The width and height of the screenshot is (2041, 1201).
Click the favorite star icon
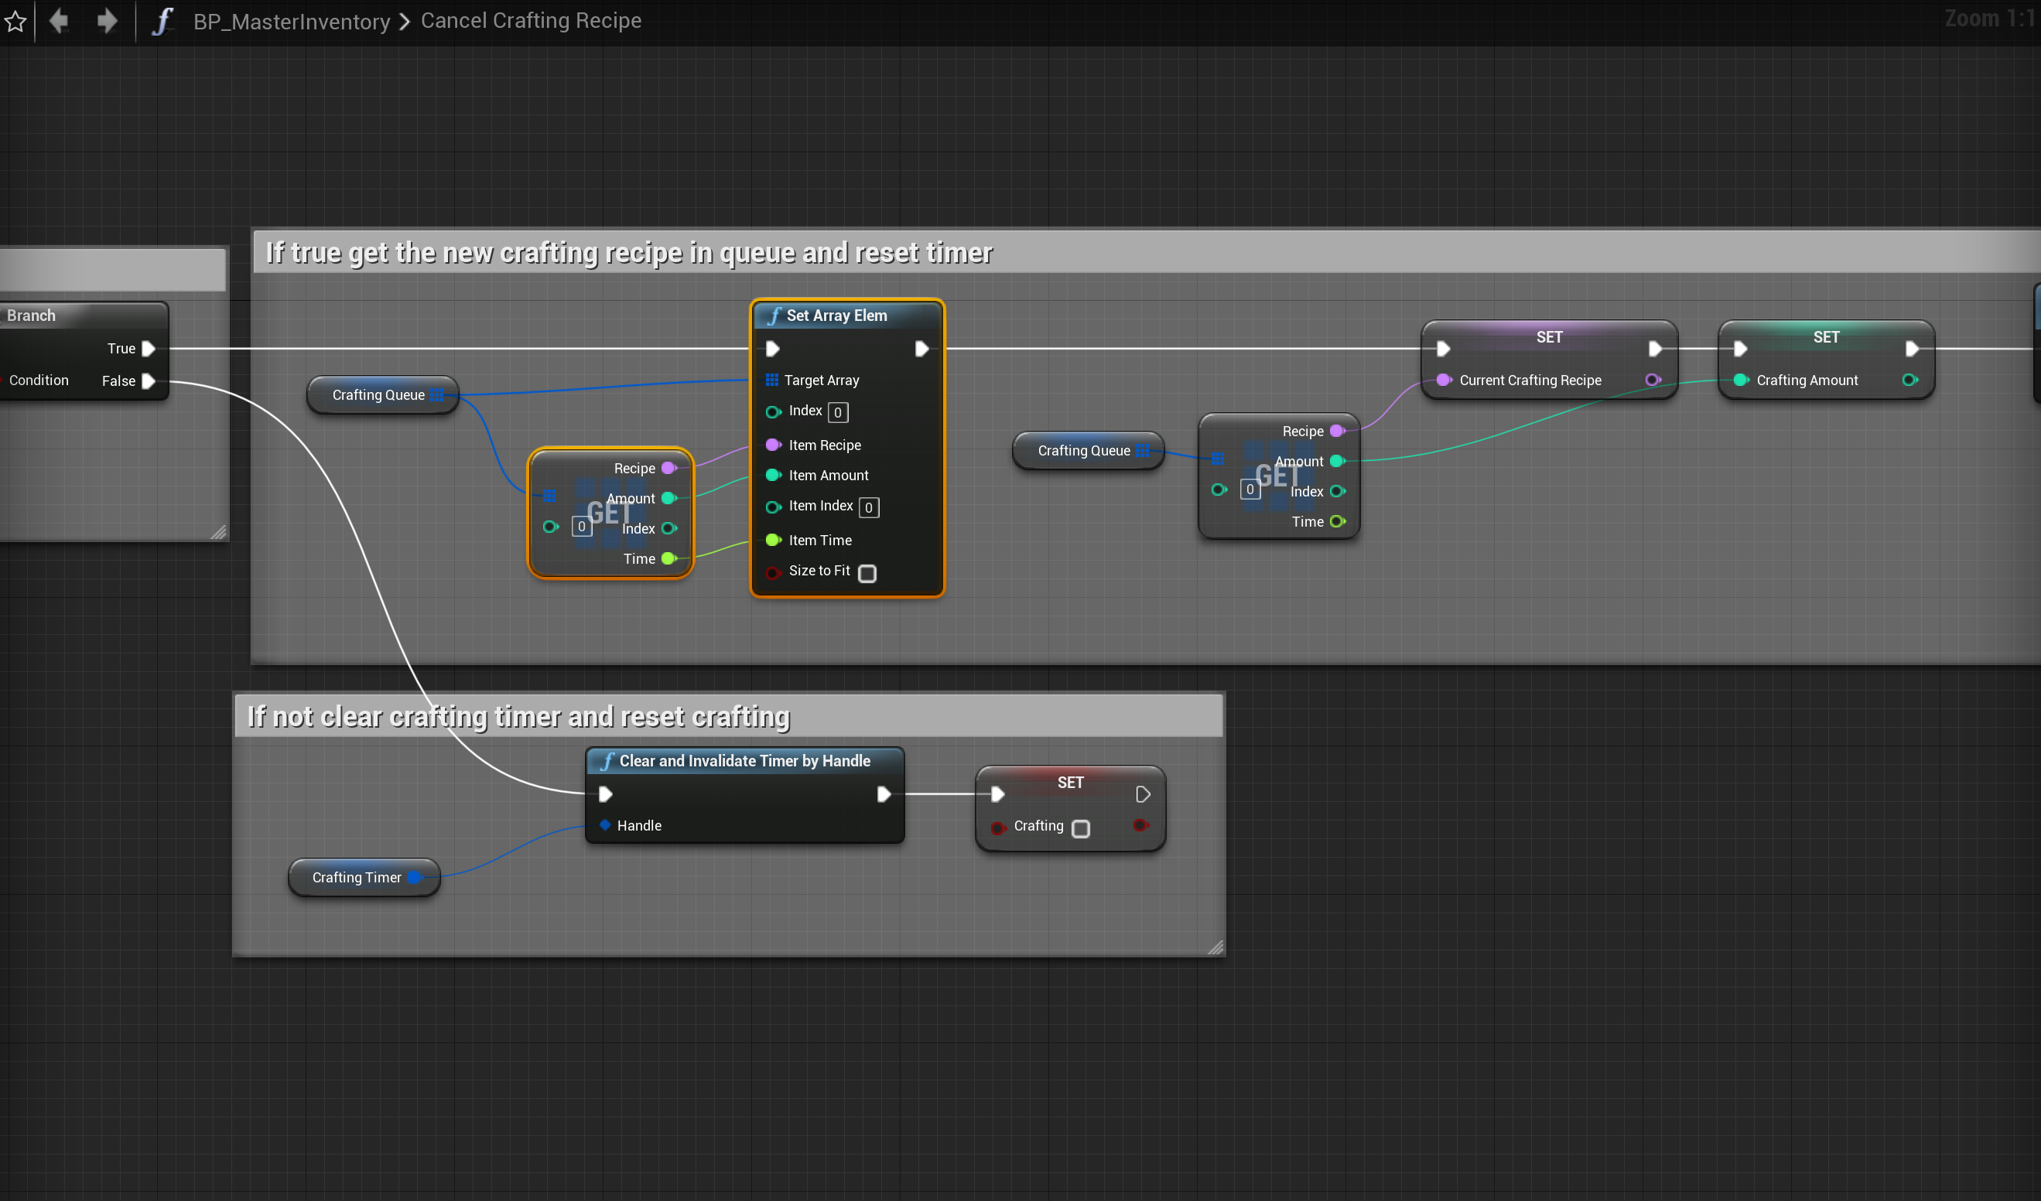(x=16, y=21)
